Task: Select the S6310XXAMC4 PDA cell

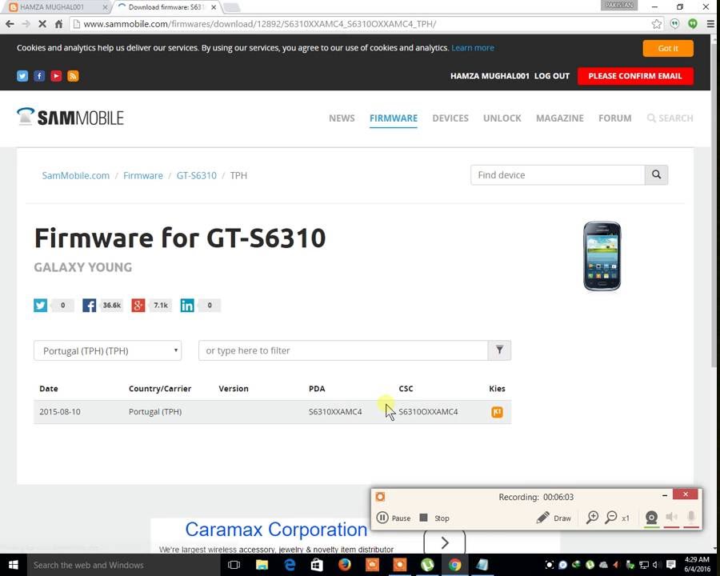Action: coord(335,411)
